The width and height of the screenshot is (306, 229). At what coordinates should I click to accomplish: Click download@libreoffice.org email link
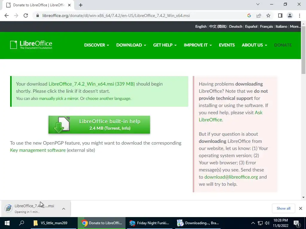click(x=231, y=177)
